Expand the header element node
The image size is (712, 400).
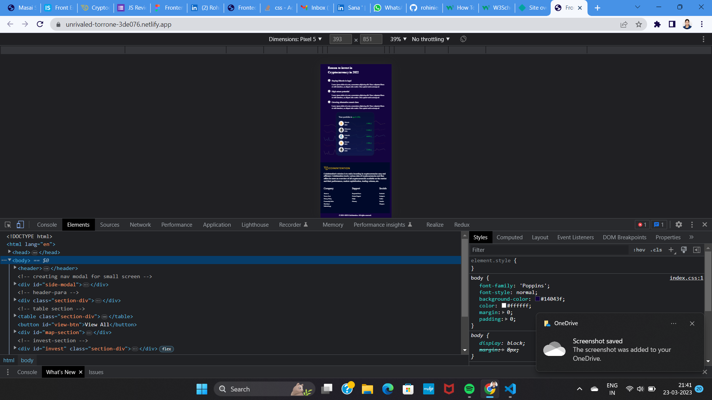tap(15, 268)
